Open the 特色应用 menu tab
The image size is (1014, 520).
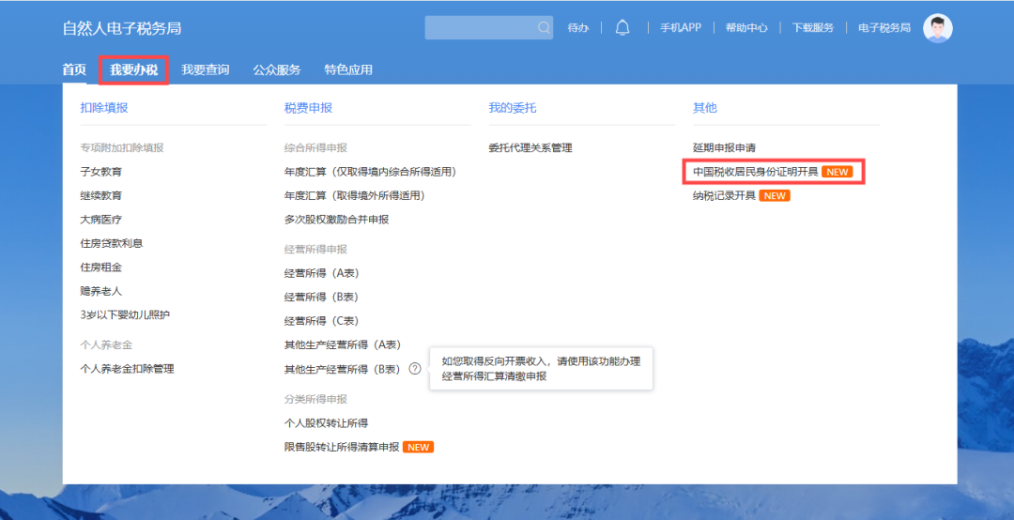tap(348, 69)
